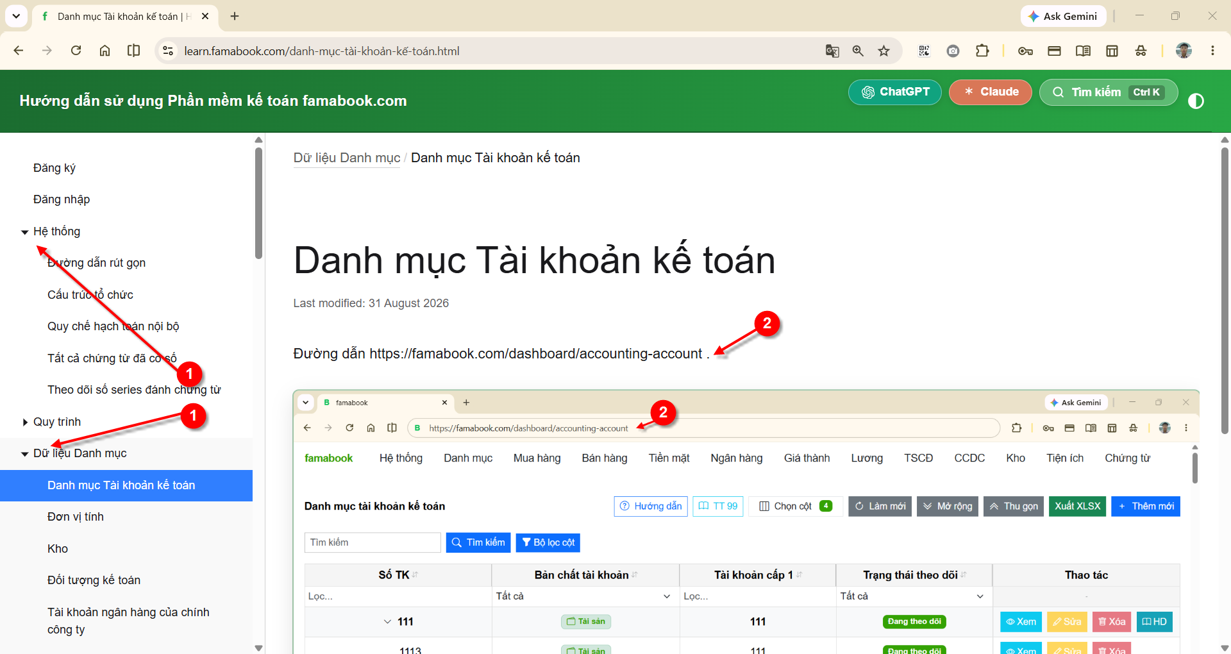The height and width of the screenshot is (654, 1231).
Task: Close the Danh mục Tài khoản tab
Action: point(205,16)
